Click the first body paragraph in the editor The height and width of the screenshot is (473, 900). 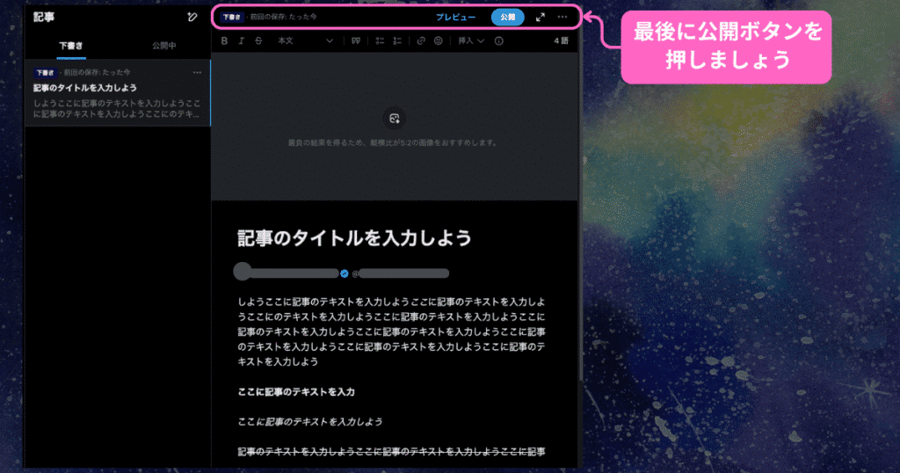391,331
